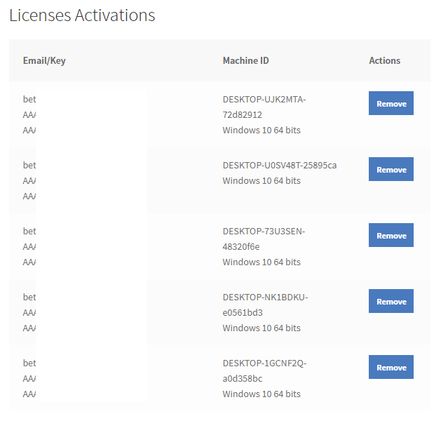Click Remove for DESKTOP-73U3SEN-48320f6e
The height and width of the screenshot is (421, 448).
click(x=391, y=235)
